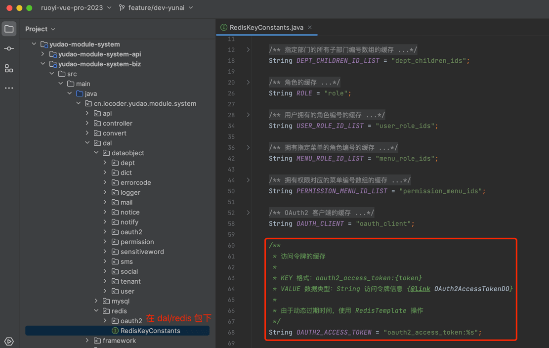The width and height of the screenshot is (549, 348).
Task: Unfold the collapsed comment at line 12
Action: click(248, 50)
